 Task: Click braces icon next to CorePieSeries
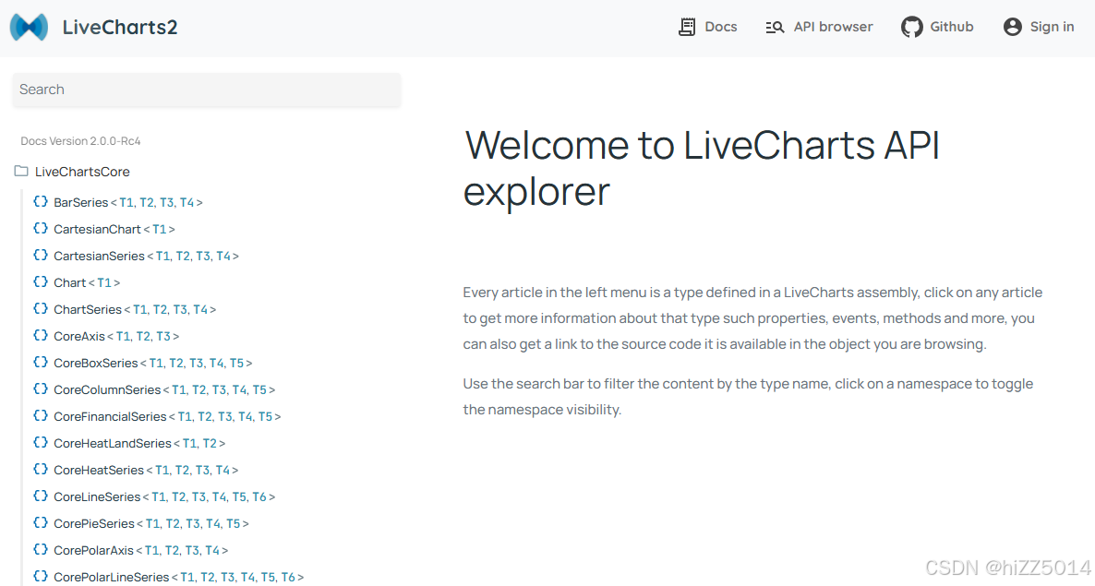(x=41, y=522)
